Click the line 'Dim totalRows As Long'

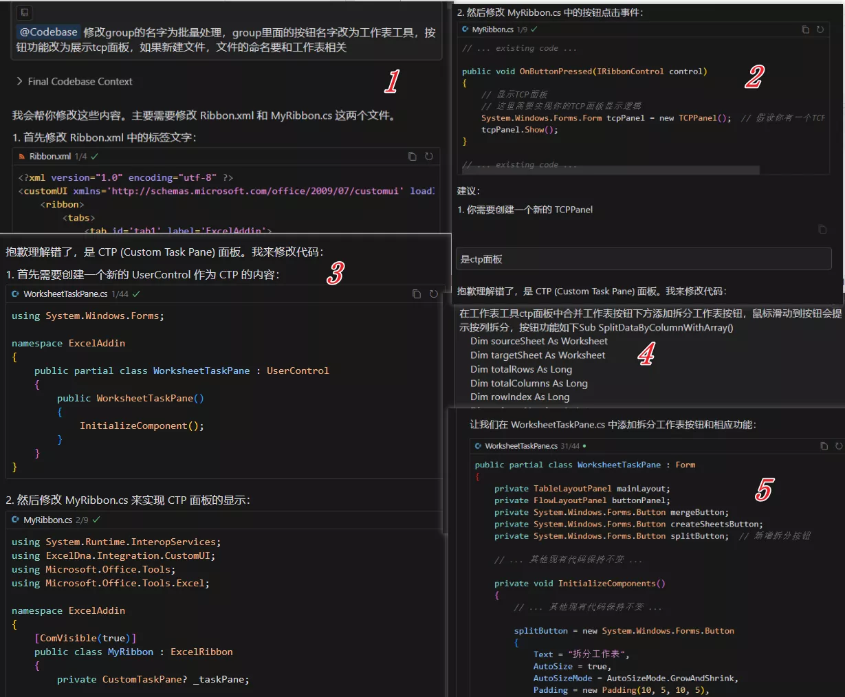[521, 369]
